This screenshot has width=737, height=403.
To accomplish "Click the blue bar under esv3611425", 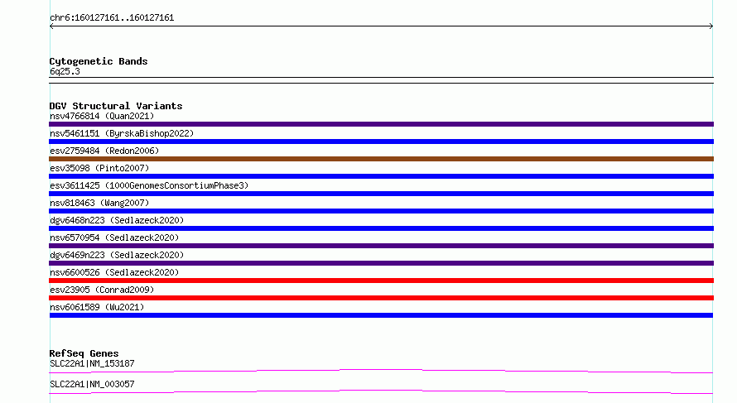I will tap(381, 194).
